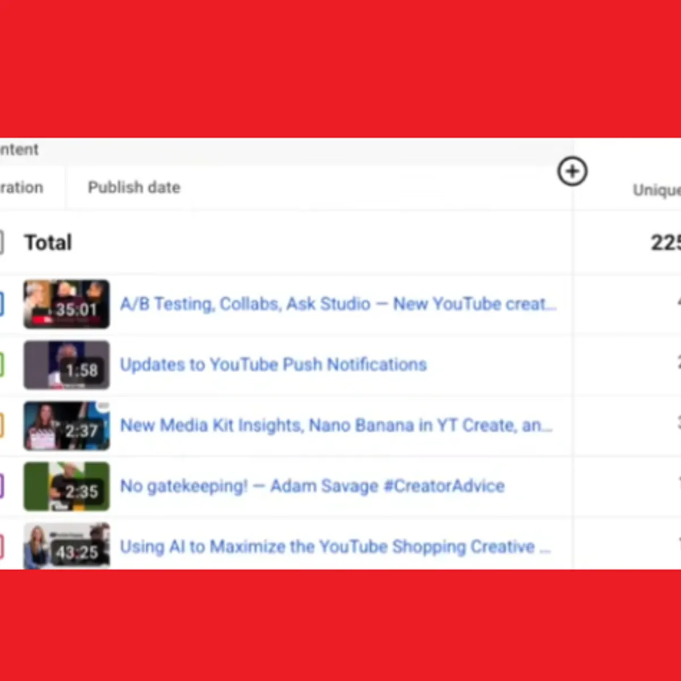Click the 2:37 duration video thumbnail
The image size is (681, 681).
click(66, 426)
